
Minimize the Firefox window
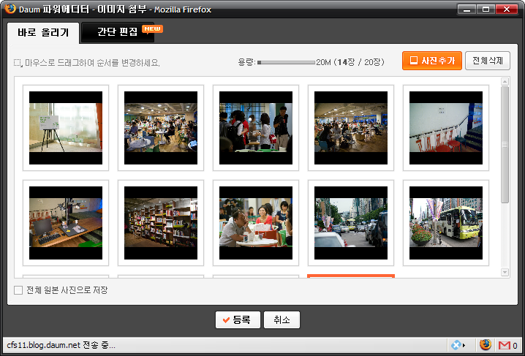pyautogui.click(x=467, y=9)
